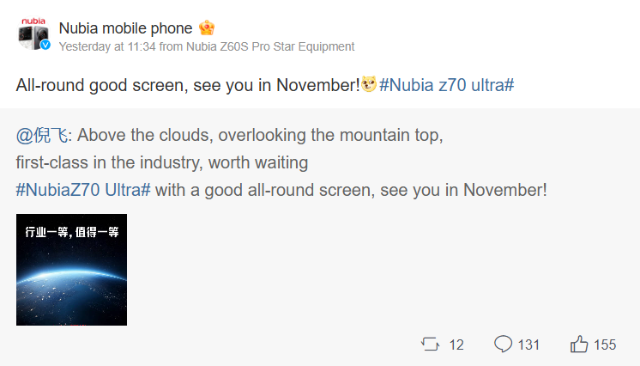Open the "#NubiaZ70 Ultra#" hashtag in the repost
Viewport: 640px width, 366px height.
point(83,189)
